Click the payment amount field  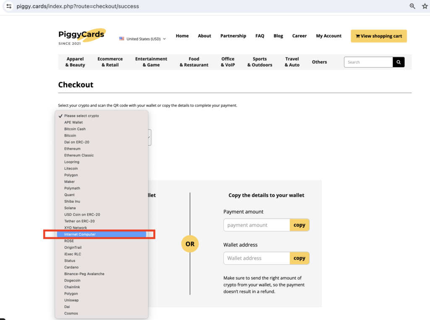coord(257,225)
